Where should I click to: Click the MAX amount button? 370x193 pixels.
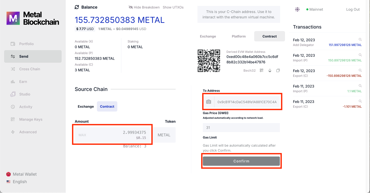click(82, 135)
